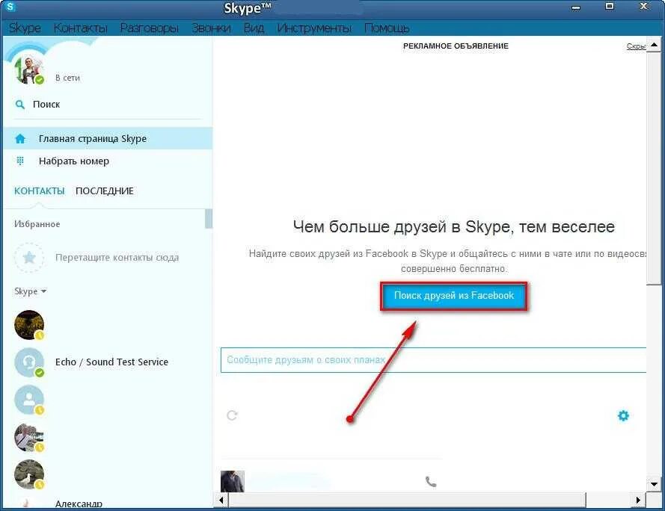Open the Звонки menu
Screen dimensions: 665x511
pyautogui.click(x=211, y=28)
